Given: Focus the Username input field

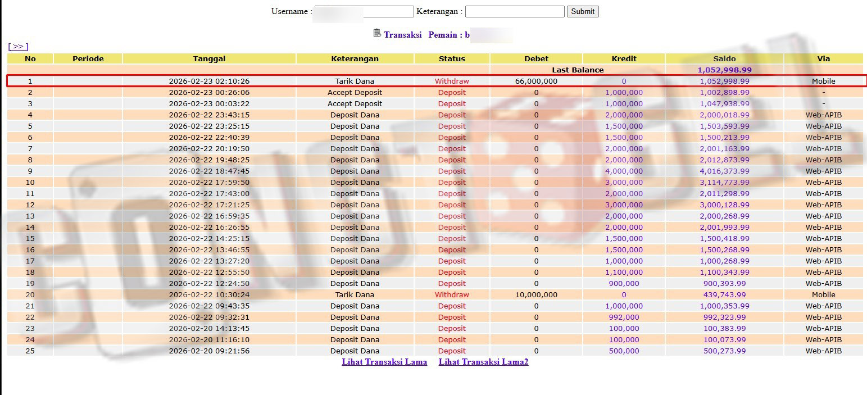Looking at the screenshot, I should pyautogui.click(x=364, y=11).
